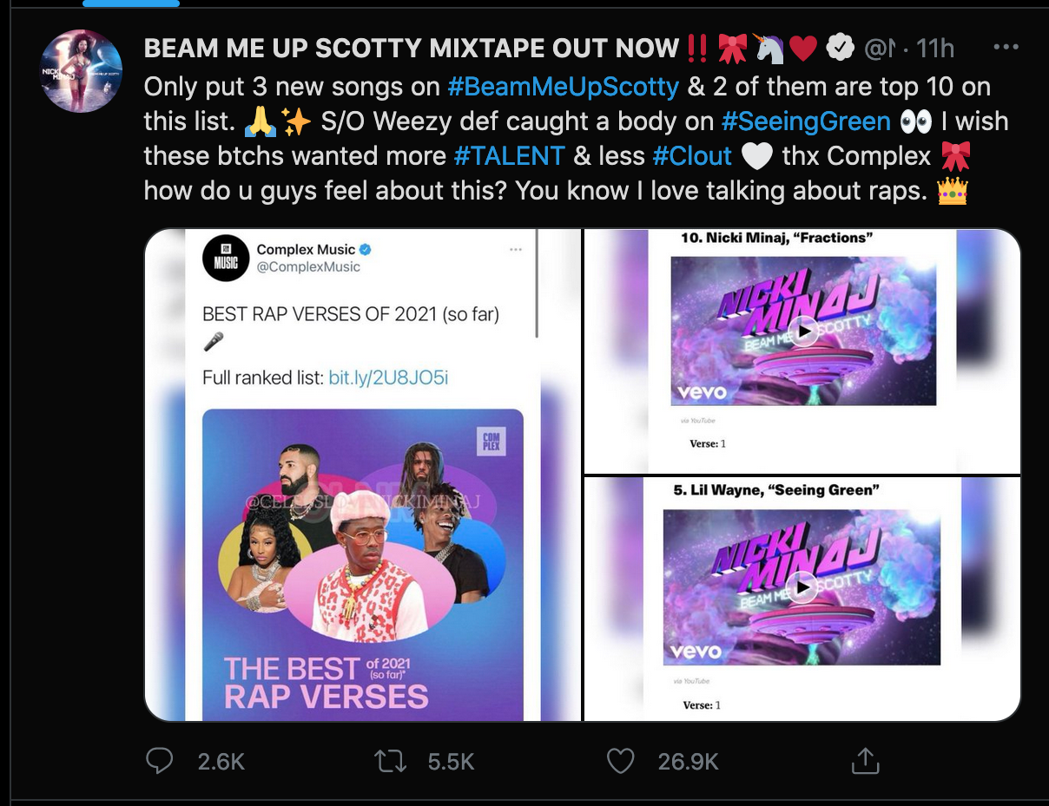Open the more options menu inside the Complex Music post
Screen dimensions: 1049x806
pyautogui.click(x=516, y=249)
